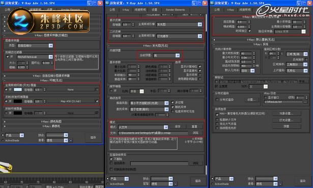Image resolution: width=313 pixels, height=188 pixels.
Task: Toggle the 多过程 checkbox
Action: click(x=173, y=102)
